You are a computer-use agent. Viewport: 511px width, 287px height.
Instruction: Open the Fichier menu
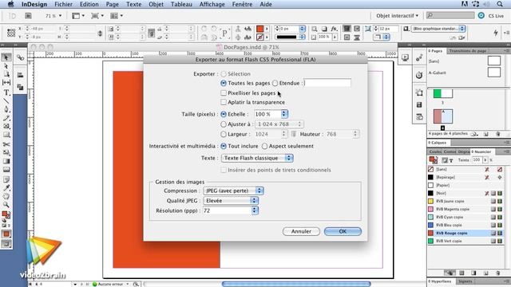coord(64,4)
